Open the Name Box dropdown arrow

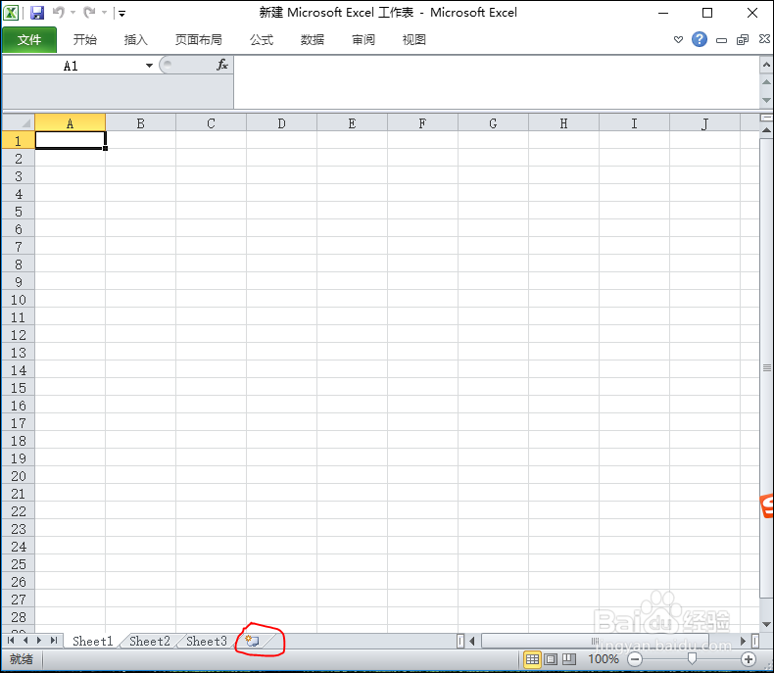click(x=149, y=66)
